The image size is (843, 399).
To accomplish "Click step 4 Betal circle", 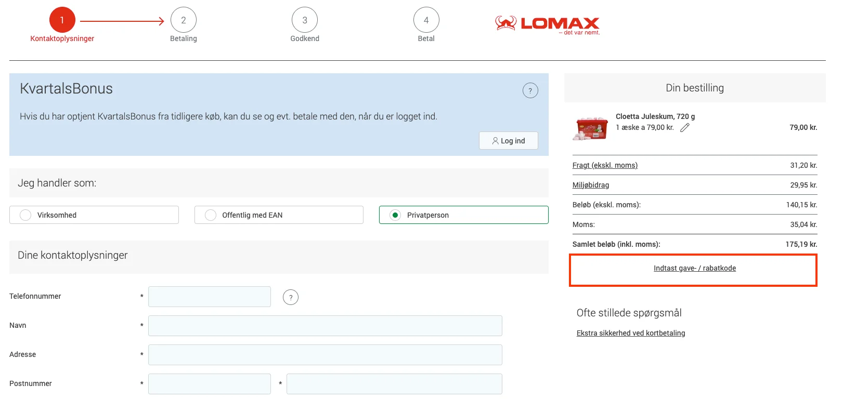I will [426, 20].
